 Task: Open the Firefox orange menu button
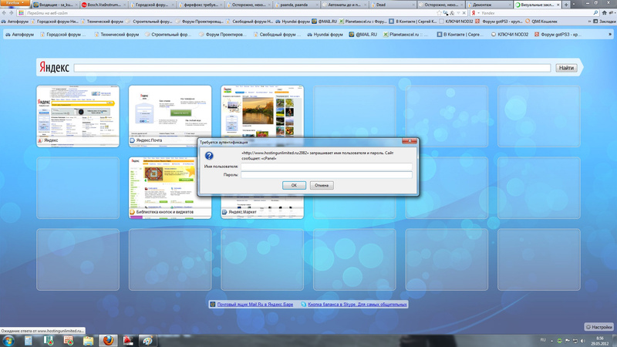(15, 3)
